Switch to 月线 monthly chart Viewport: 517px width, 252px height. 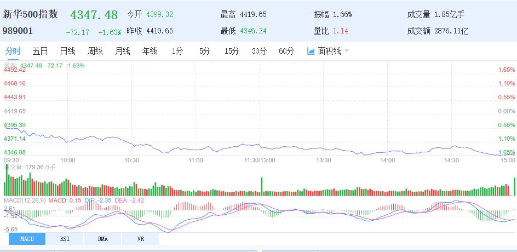pyautogui.click(x=122, y=51)
